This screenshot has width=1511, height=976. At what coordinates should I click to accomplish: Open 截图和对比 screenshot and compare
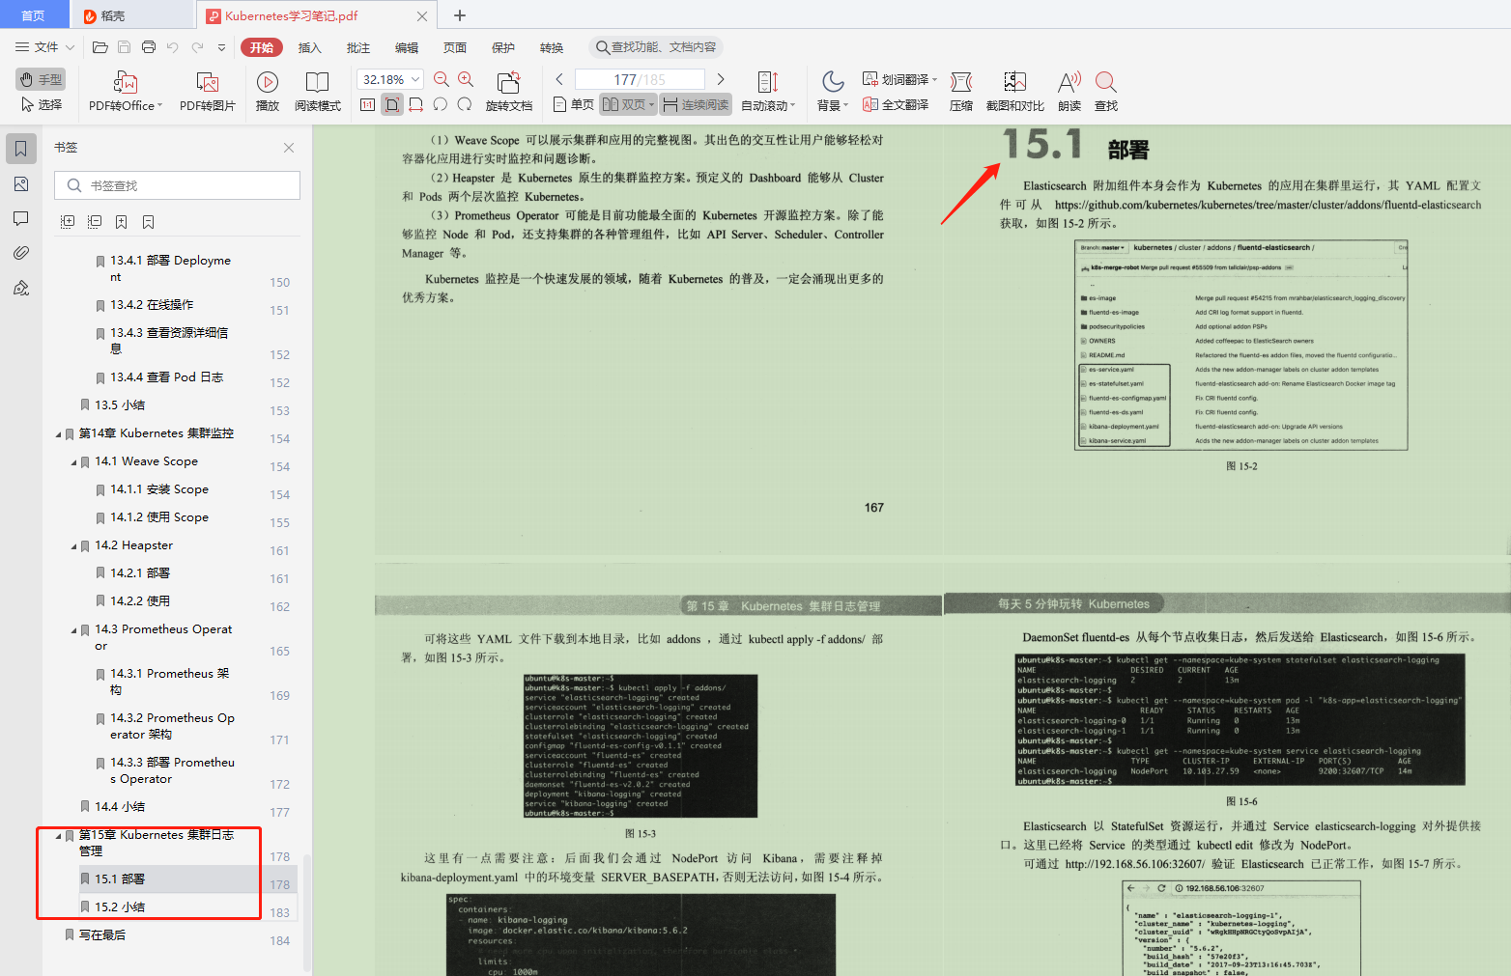click(x=1014, y=92)
